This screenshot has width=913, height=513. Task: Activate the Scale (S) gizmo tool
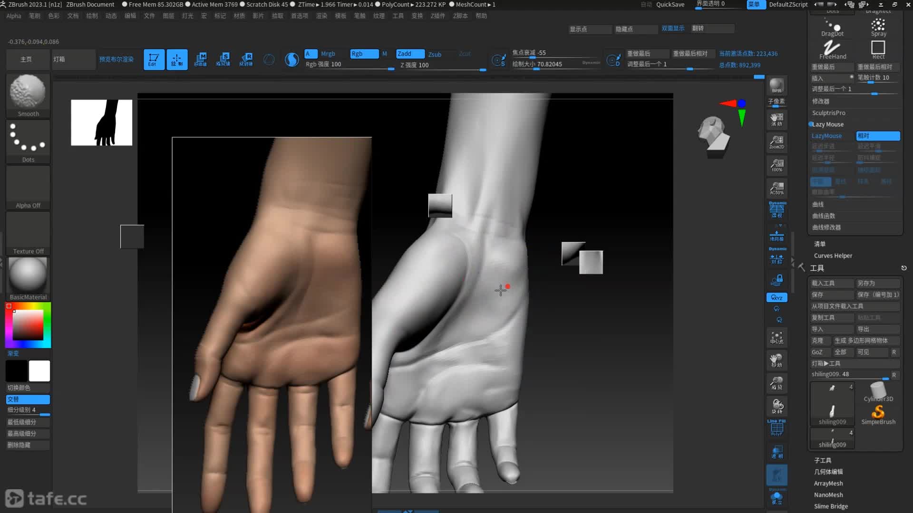click(223, 59)
